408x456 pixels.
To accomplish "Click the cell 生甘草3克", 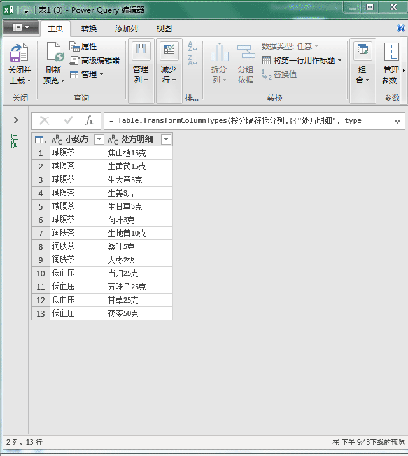I will coord(139,206).
